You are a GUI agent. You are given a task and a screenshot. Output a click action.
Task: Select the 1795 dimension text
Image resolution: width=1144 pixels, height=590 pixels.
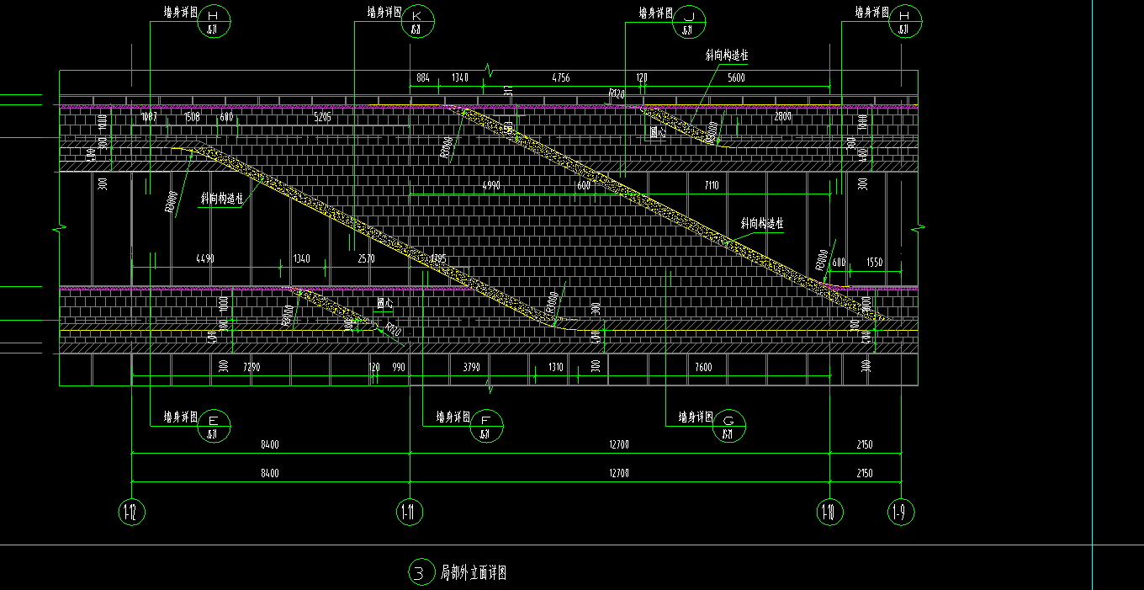437,258
